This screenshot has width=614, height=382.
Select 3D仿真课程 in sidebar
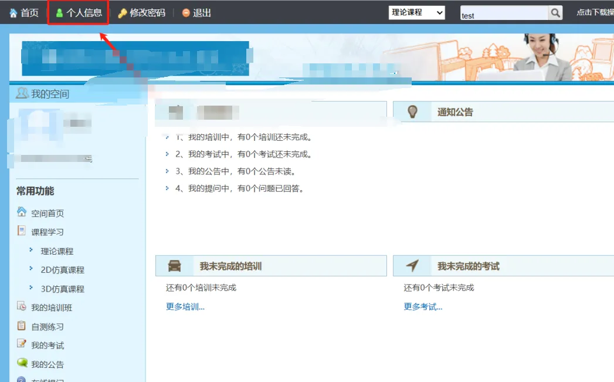63,289
